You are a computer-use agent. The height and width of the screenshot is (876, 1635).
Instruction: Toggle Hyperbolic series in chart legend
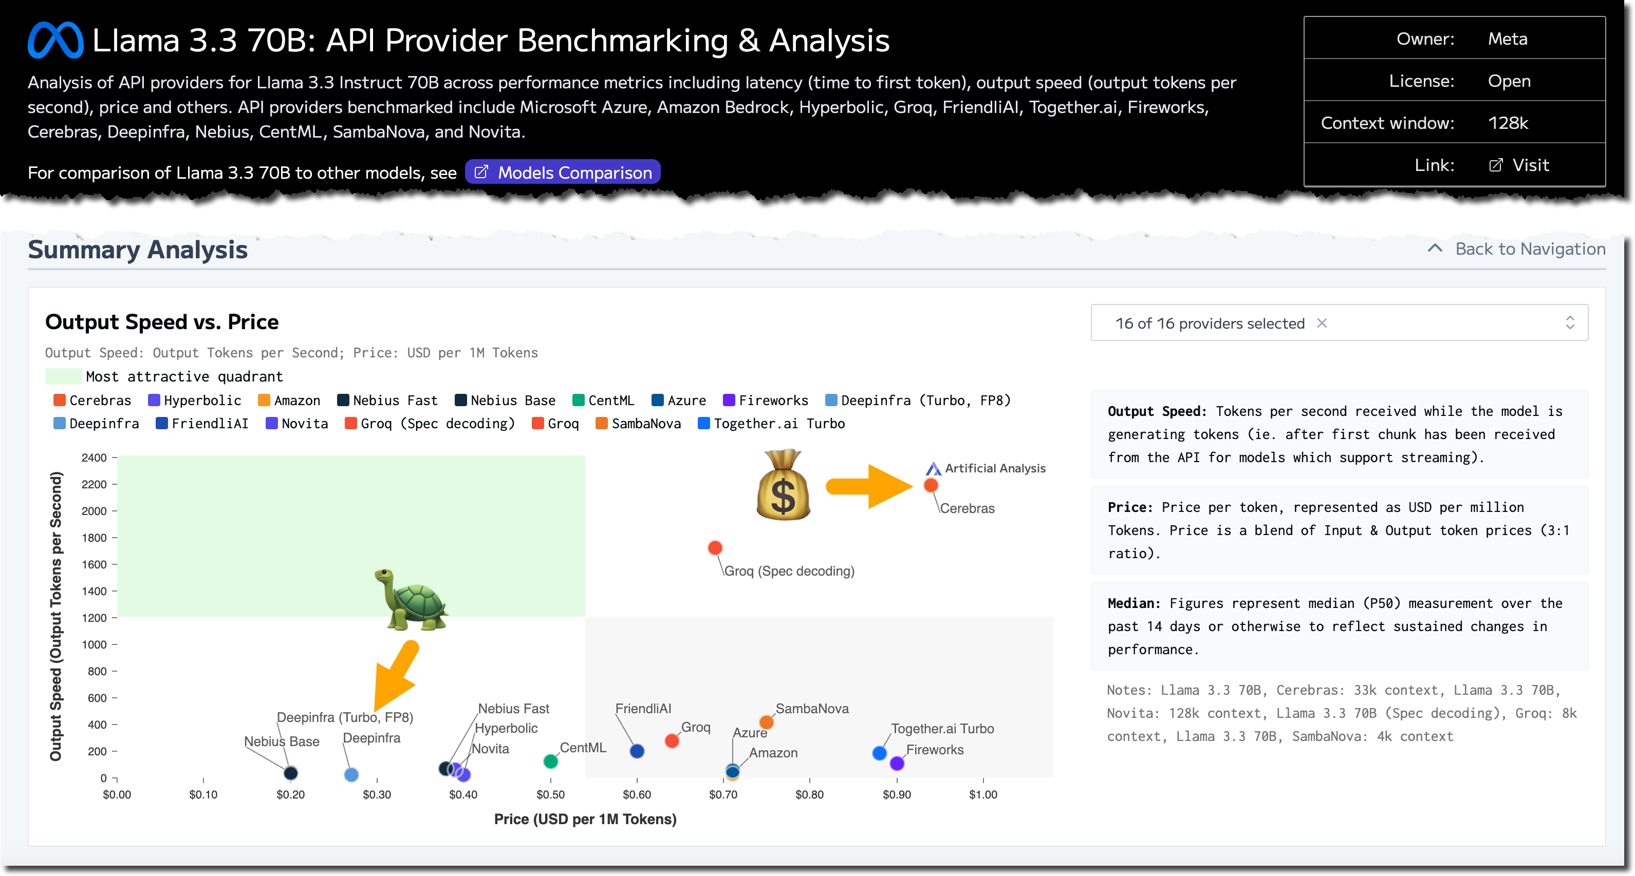[195, 401]
